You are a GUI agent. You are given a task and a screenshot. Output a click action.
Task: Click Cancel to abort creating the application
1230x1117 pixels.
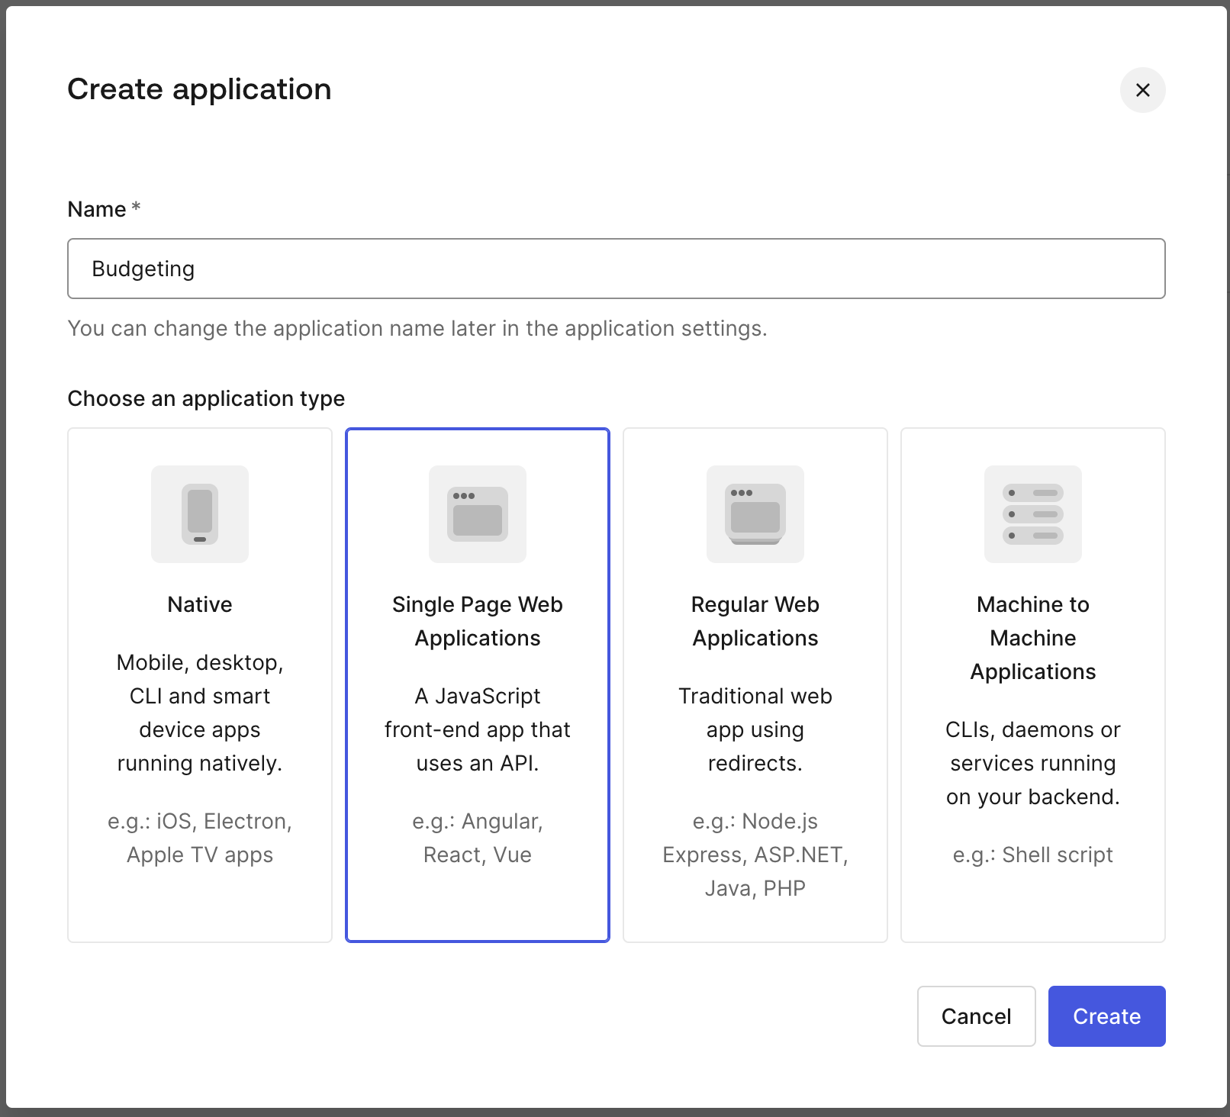tap(975, 1016)
